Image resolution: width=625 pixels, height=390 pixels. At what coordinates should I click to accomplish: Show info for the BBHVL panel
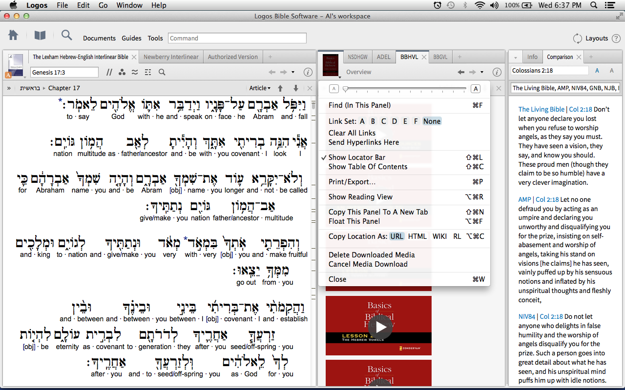coord(497,72)
